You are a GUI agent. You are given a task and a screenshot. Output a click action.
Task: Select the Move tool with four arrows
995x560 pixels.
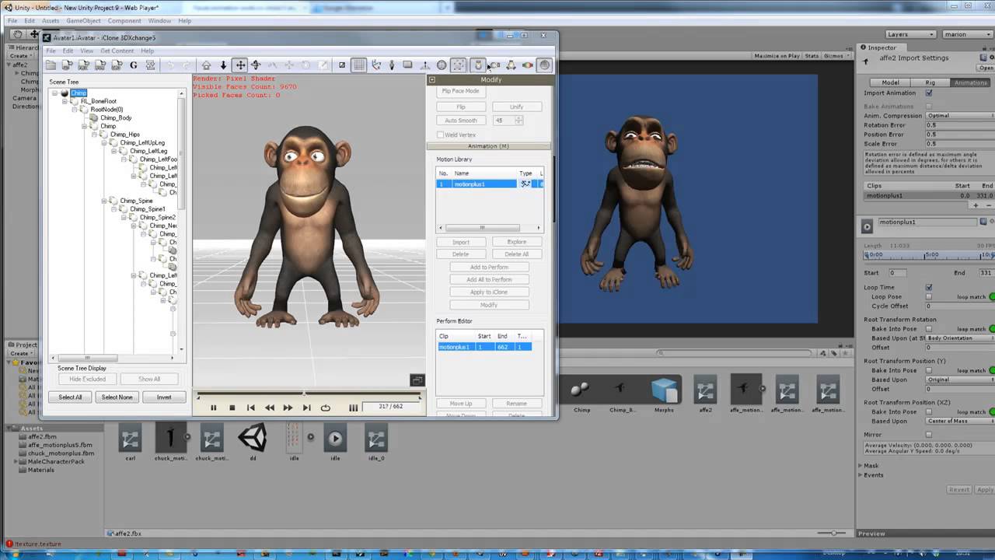tap(240, 65)
